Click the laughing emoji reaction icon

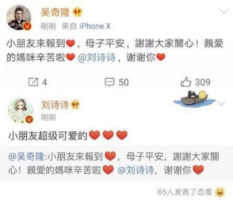pos(220,192)
